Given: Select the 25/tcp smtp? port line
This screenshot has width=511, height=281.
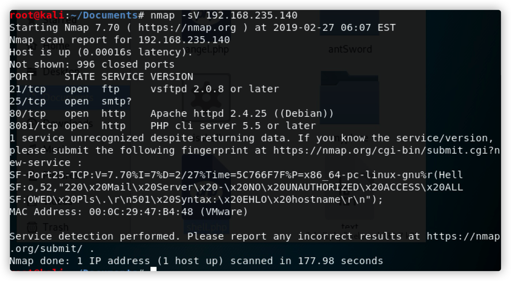Looking at the screenshot, I should click(71, 101).
